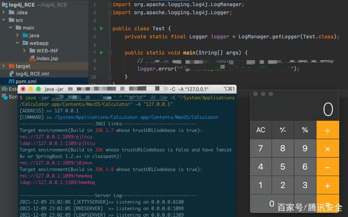Expand the .idea folder chevron
This screenshot has width=348, height=217.
click(x=3, y=12)
